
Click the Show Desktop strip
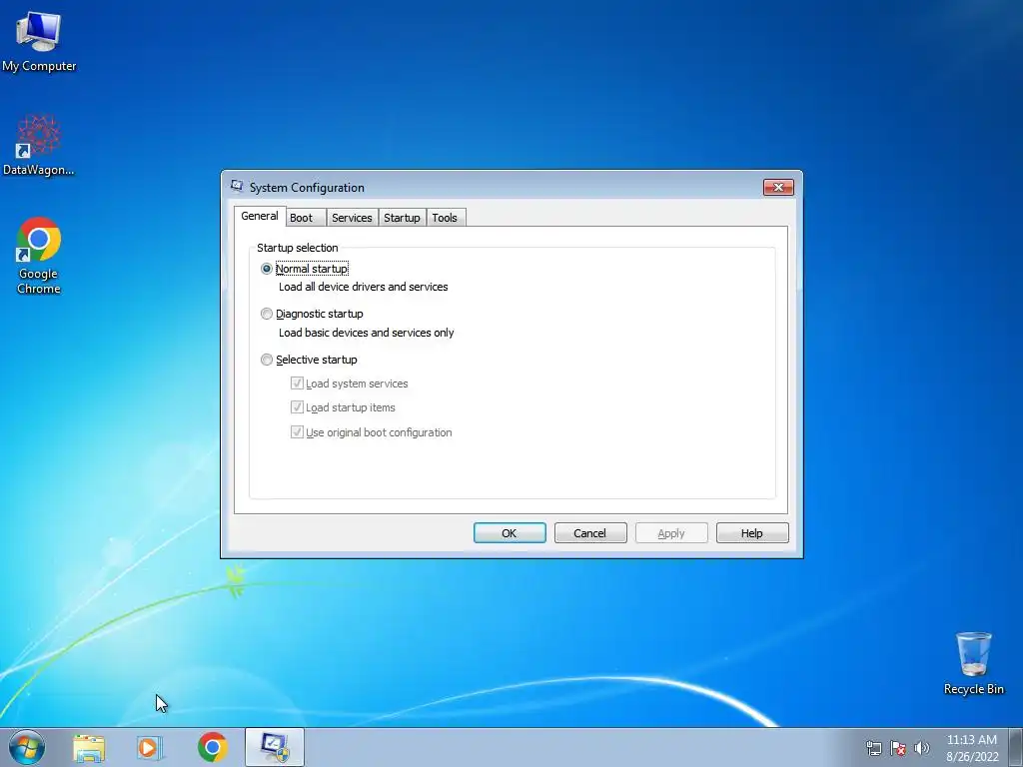[x=1016, y=747]
